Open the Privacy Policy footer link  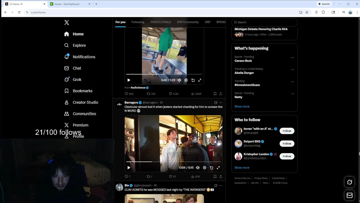point(261,178)
